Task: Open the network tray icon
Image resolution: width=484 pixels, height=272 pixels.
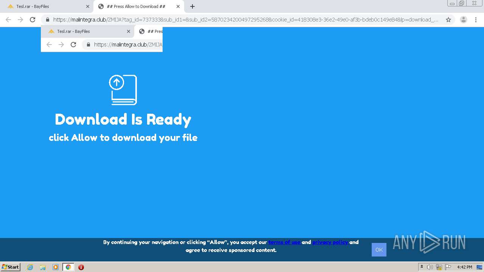Action: click(x=439, y=267)
